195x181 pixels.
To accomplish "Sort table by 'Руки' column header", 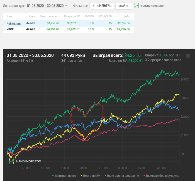I will click(32, 16).
